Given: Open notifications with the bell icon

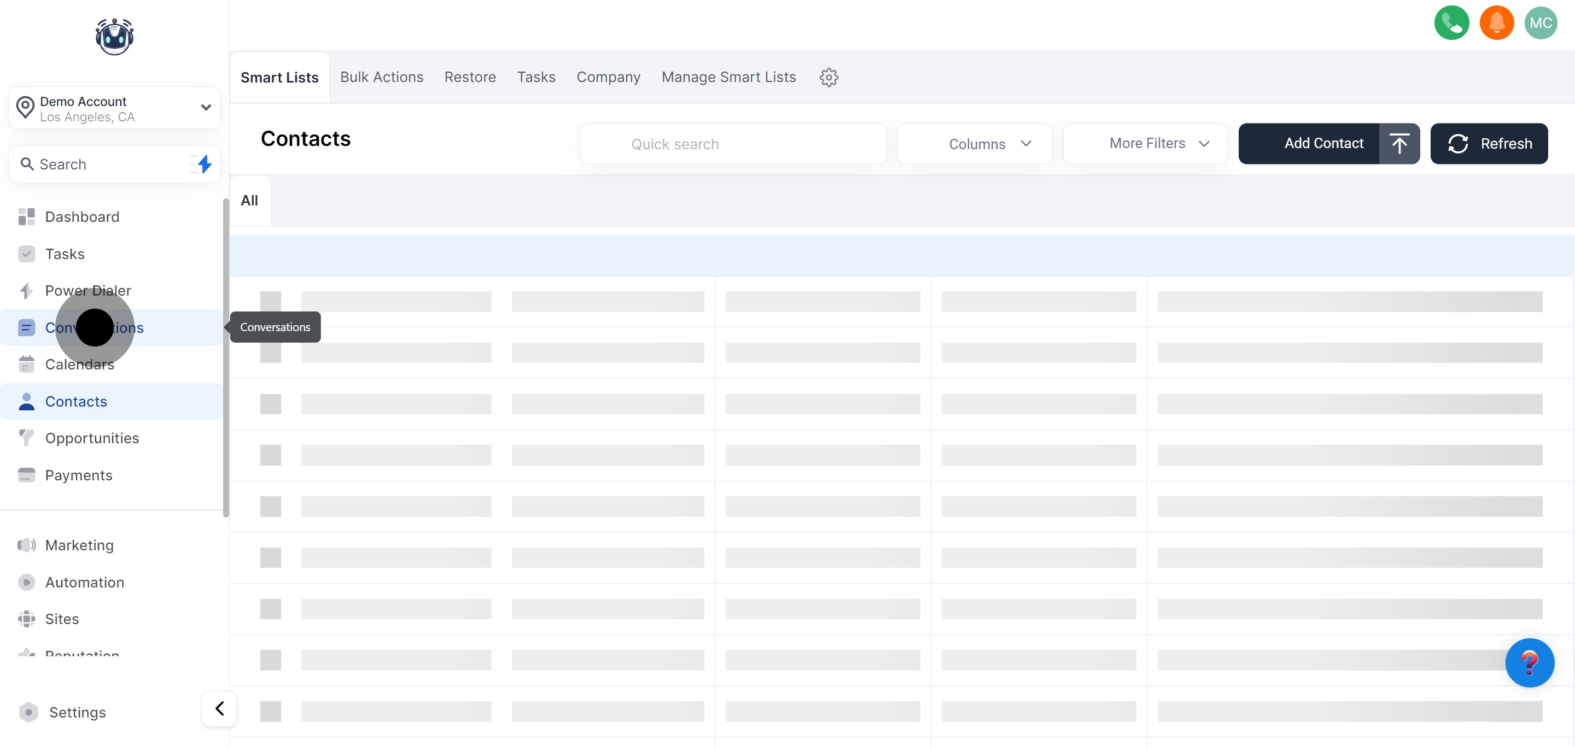Looking at the screenshot, I should click(1497, 22).
